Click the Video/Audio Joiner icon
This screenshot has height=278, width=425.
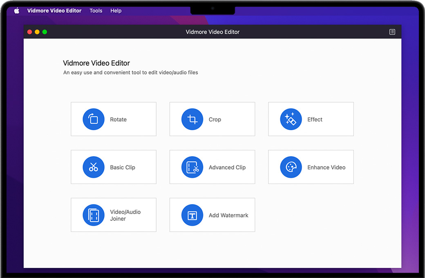93,215
